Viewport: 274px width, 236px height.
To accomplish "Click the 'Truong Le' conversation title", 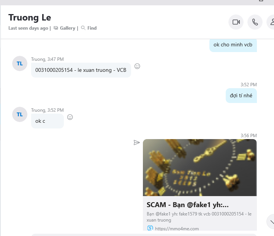I will click(x=30, y=17).
